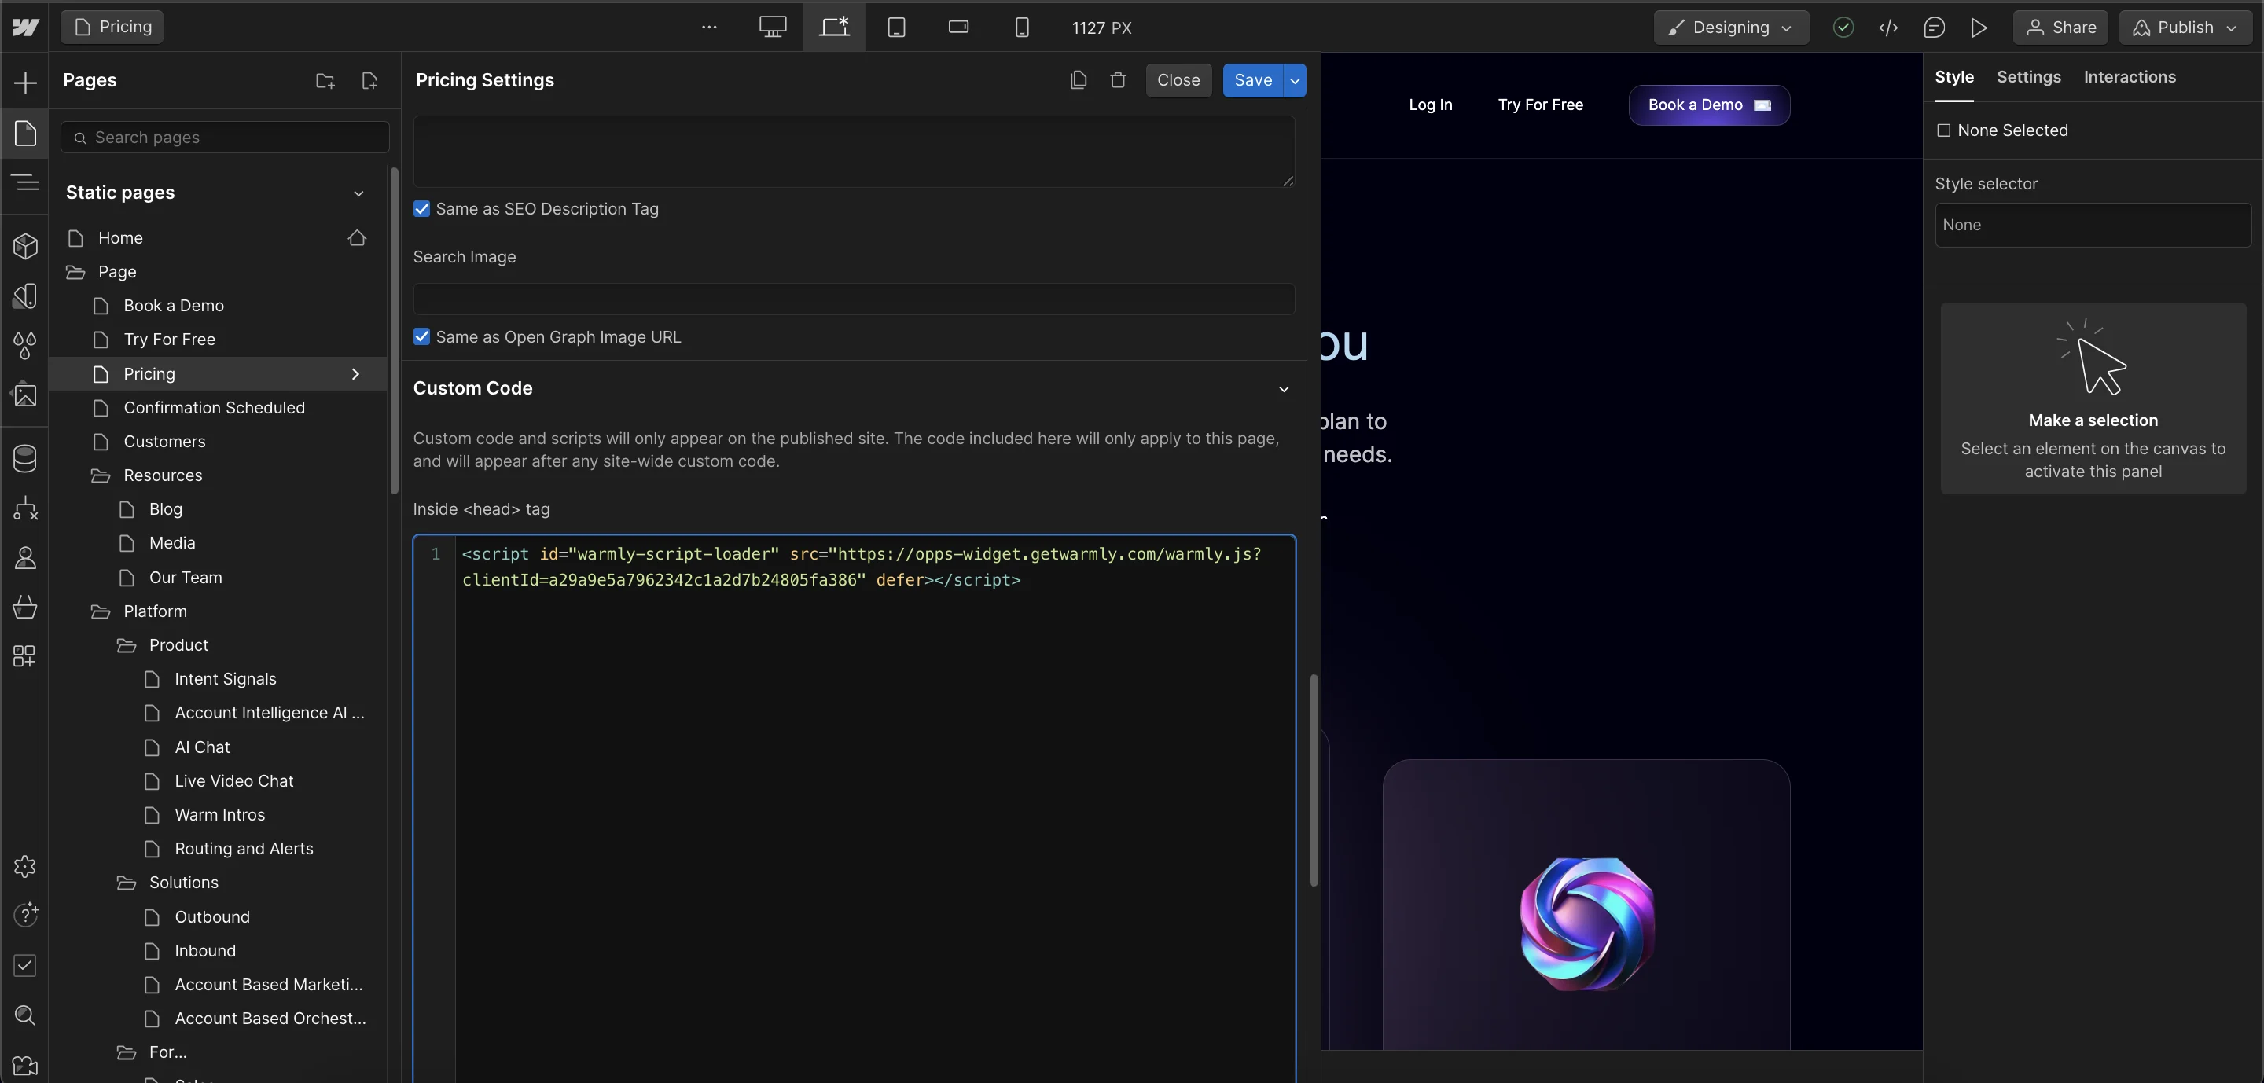Switch to Desktop breakpoint

[x=773, y=28]
